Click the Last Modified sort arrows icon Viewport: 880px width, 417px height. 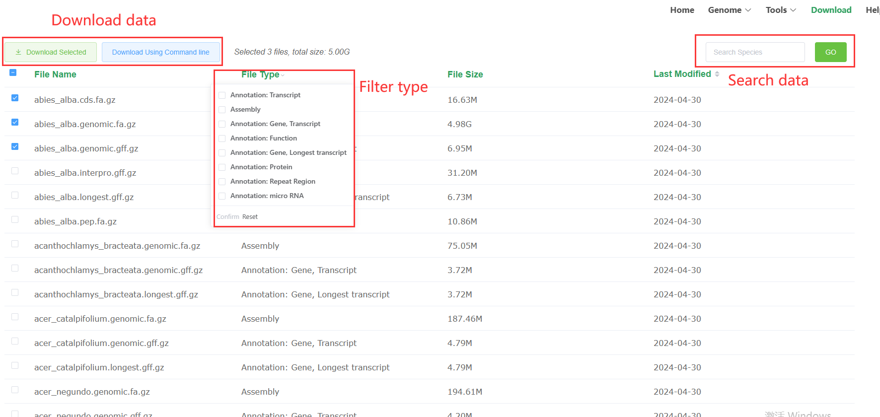(x=717, y=74)
